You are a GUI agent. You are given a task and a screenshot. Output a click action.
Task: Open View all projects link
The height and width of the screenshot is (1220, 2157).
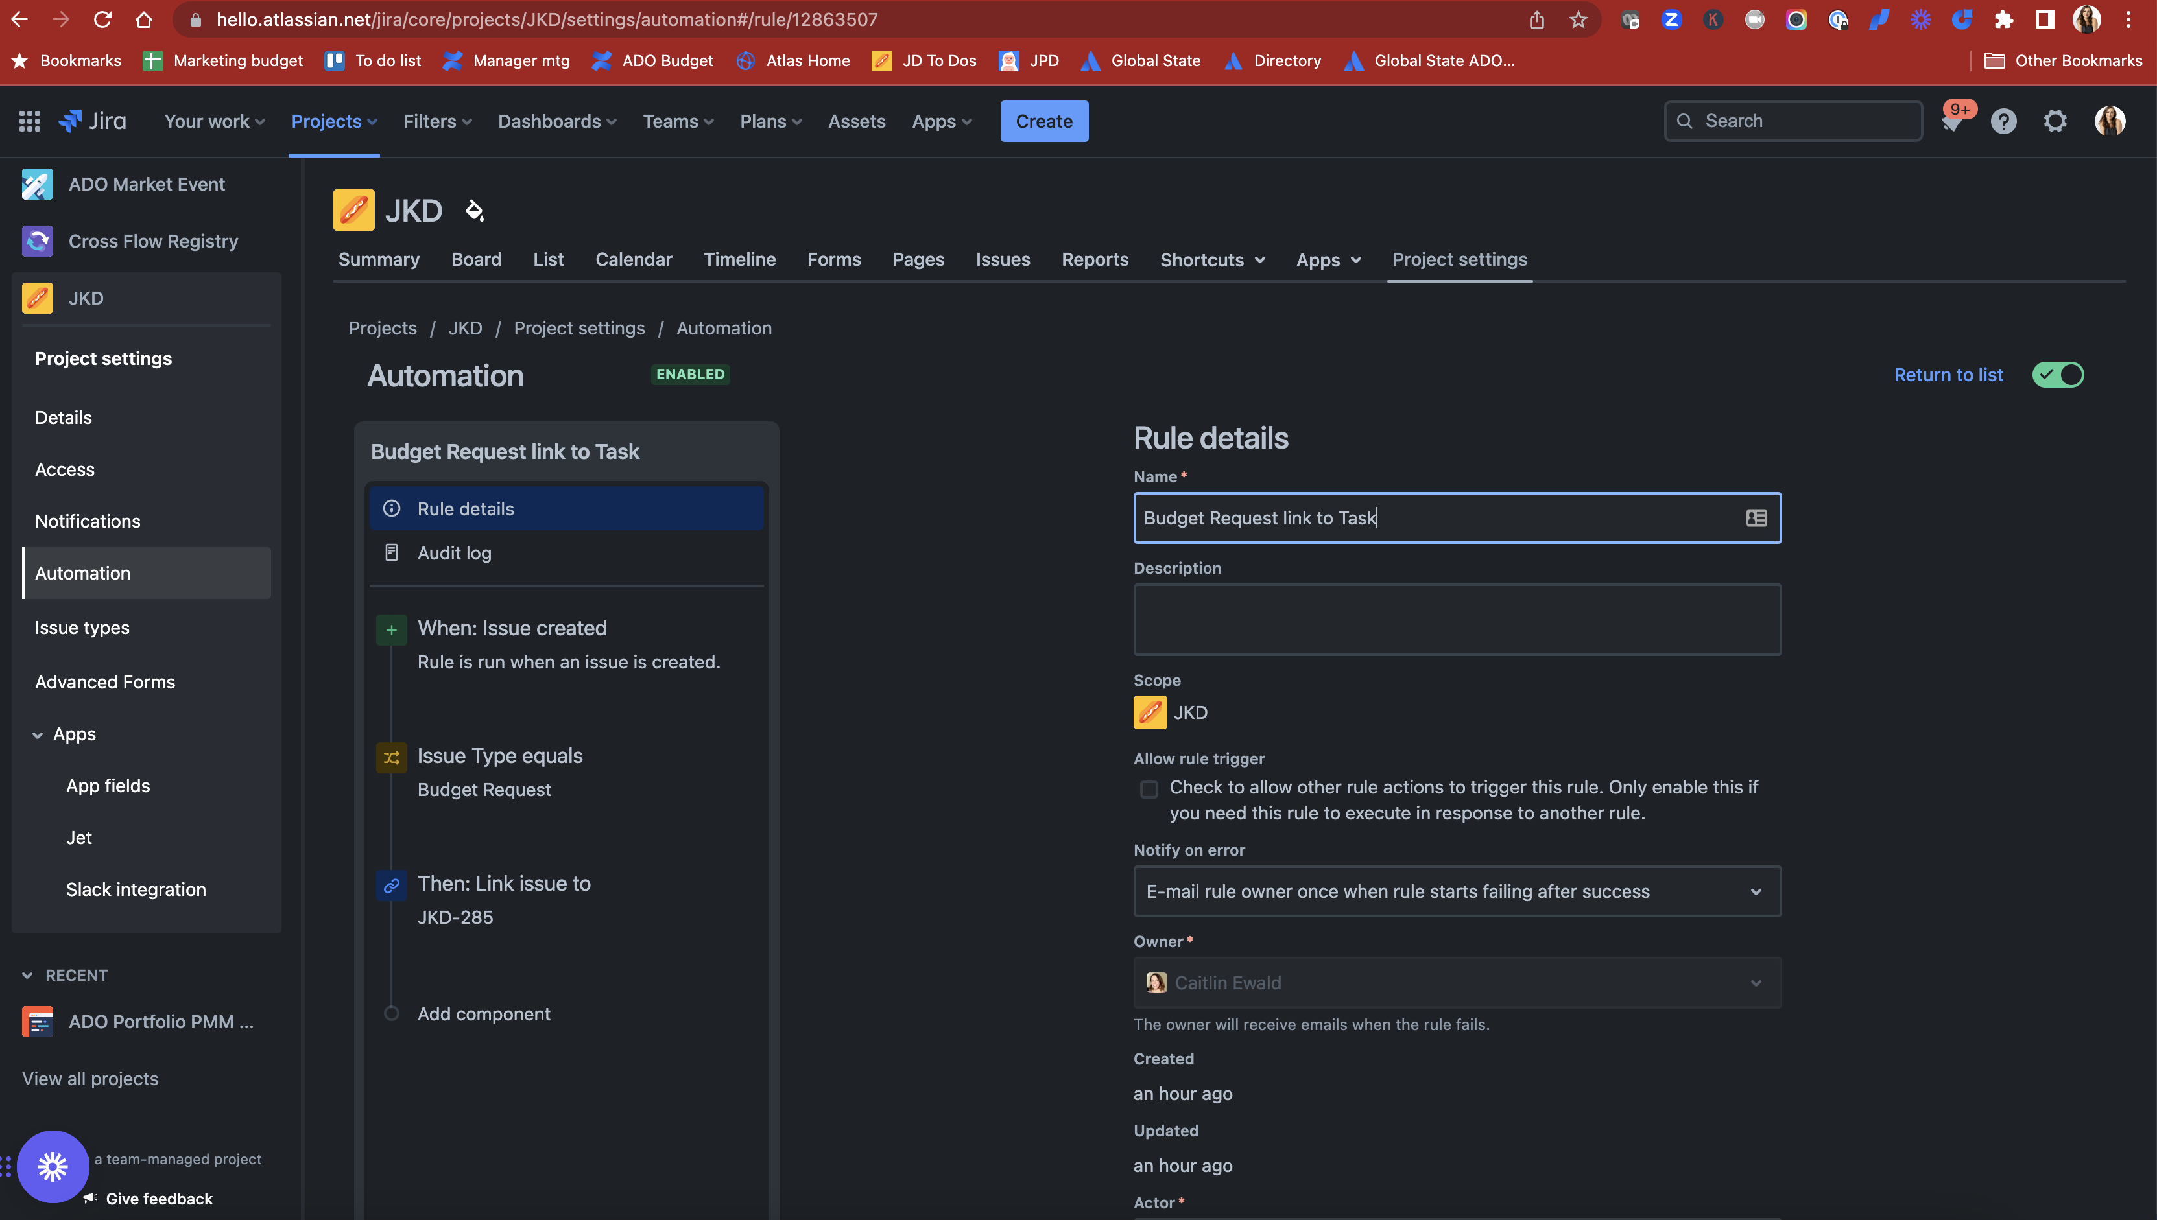coord(91,1079)
